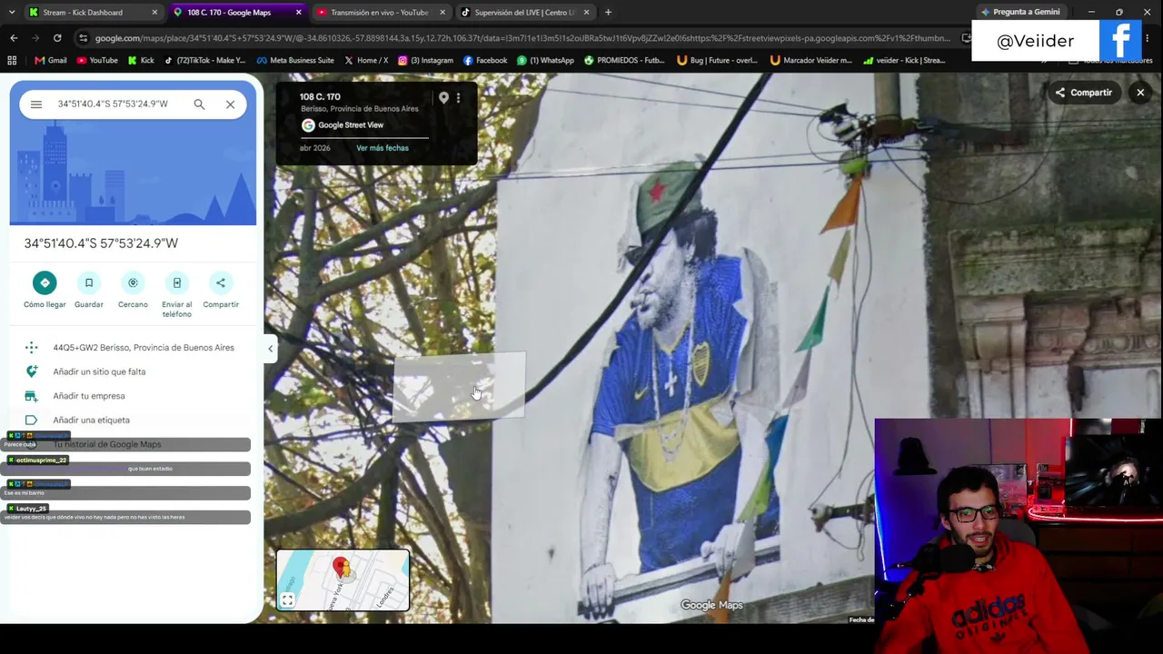The image size is (1163, 654).
Task: Close Street View with the X button
Action: [1140, 93]
